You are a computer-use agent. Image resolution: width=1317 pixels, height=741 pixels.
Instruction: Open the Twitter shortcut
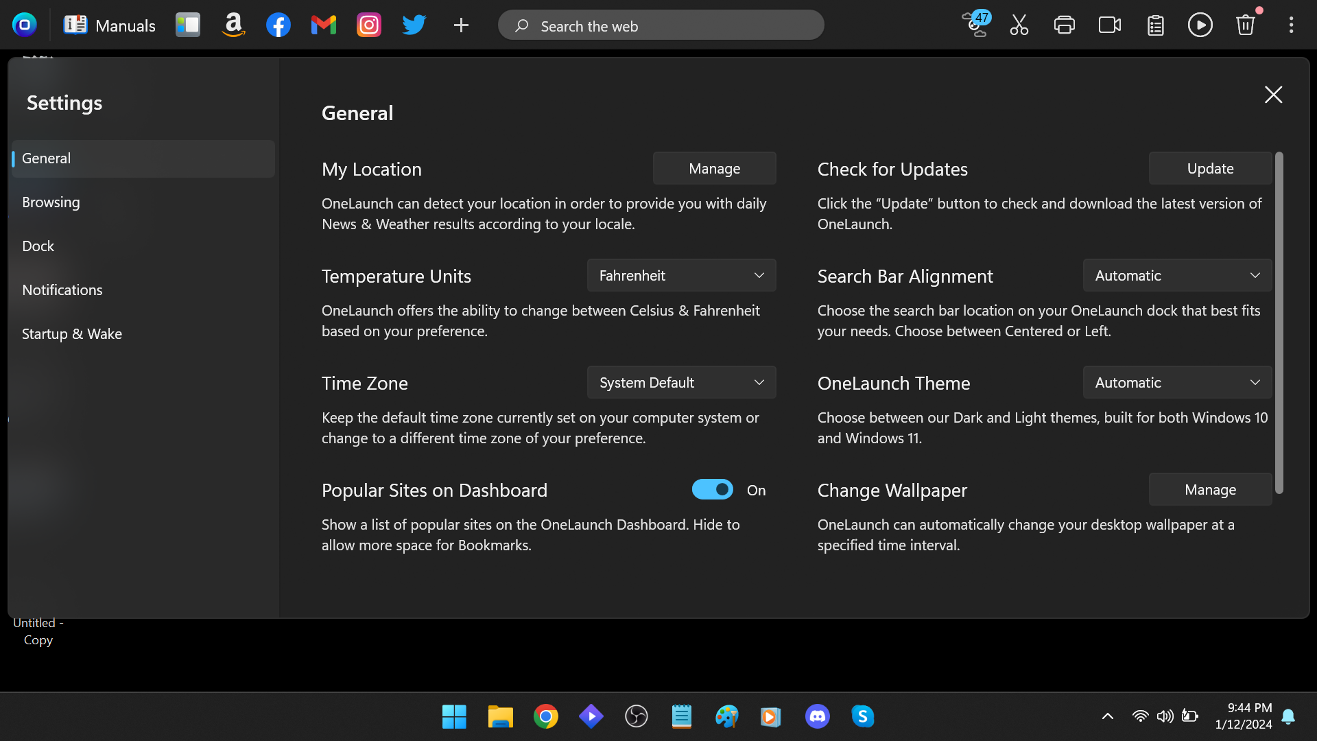click(x=414, y=25)
